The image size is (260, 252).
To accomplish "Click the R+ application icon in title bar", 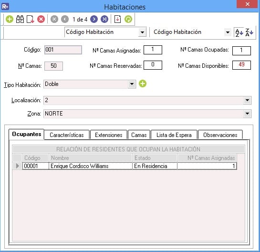I will click(x=5, y=7).
